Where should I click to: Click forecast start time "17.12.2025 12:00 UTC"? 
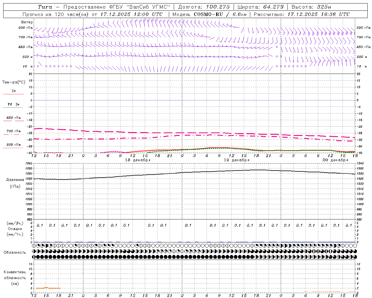point(132,14)
